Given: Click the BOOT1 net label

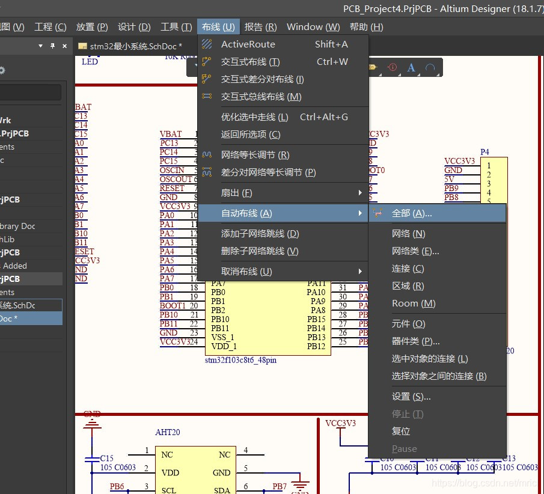Looking at the screenshot, I should 173,306.
